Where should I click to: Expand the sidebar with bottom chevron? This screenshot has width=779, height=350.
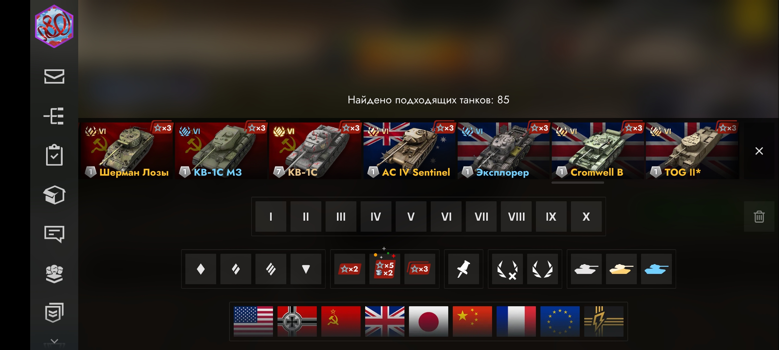point(54,341)
